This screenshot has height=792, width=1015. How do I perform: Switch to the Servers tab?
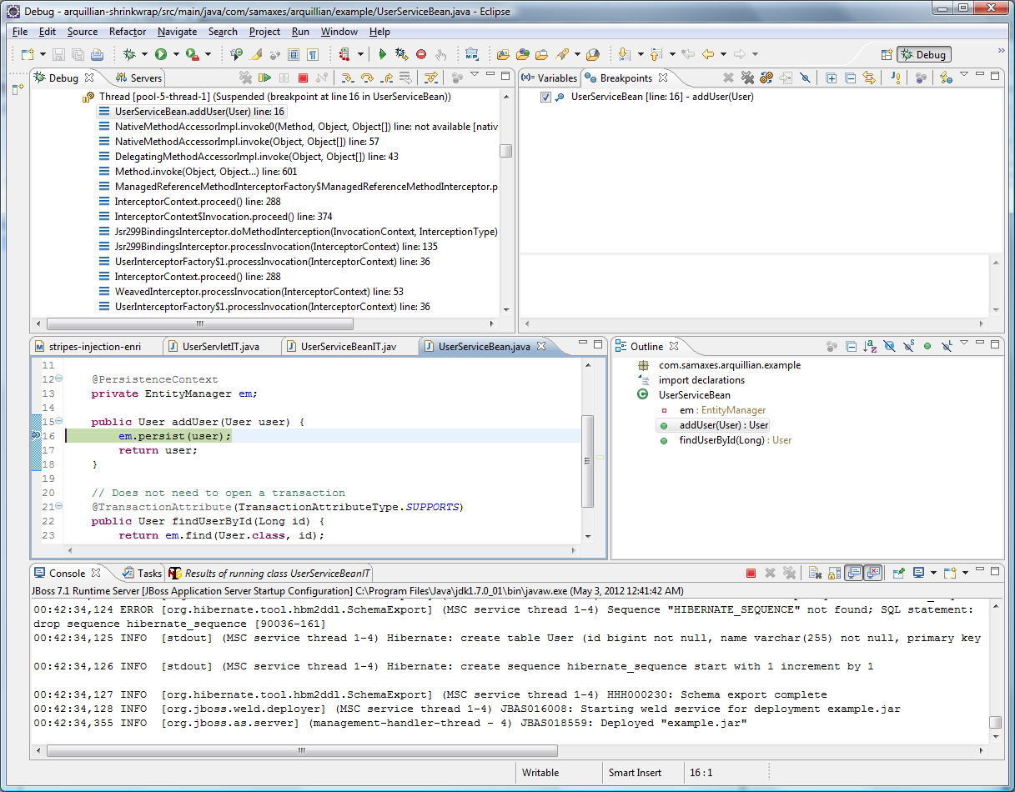[x=139, y=78]
